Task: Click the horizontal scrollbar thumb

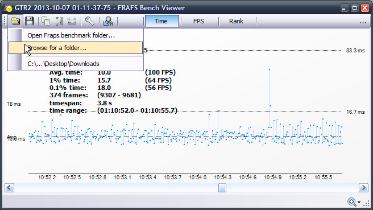Action: coord(222,188)
